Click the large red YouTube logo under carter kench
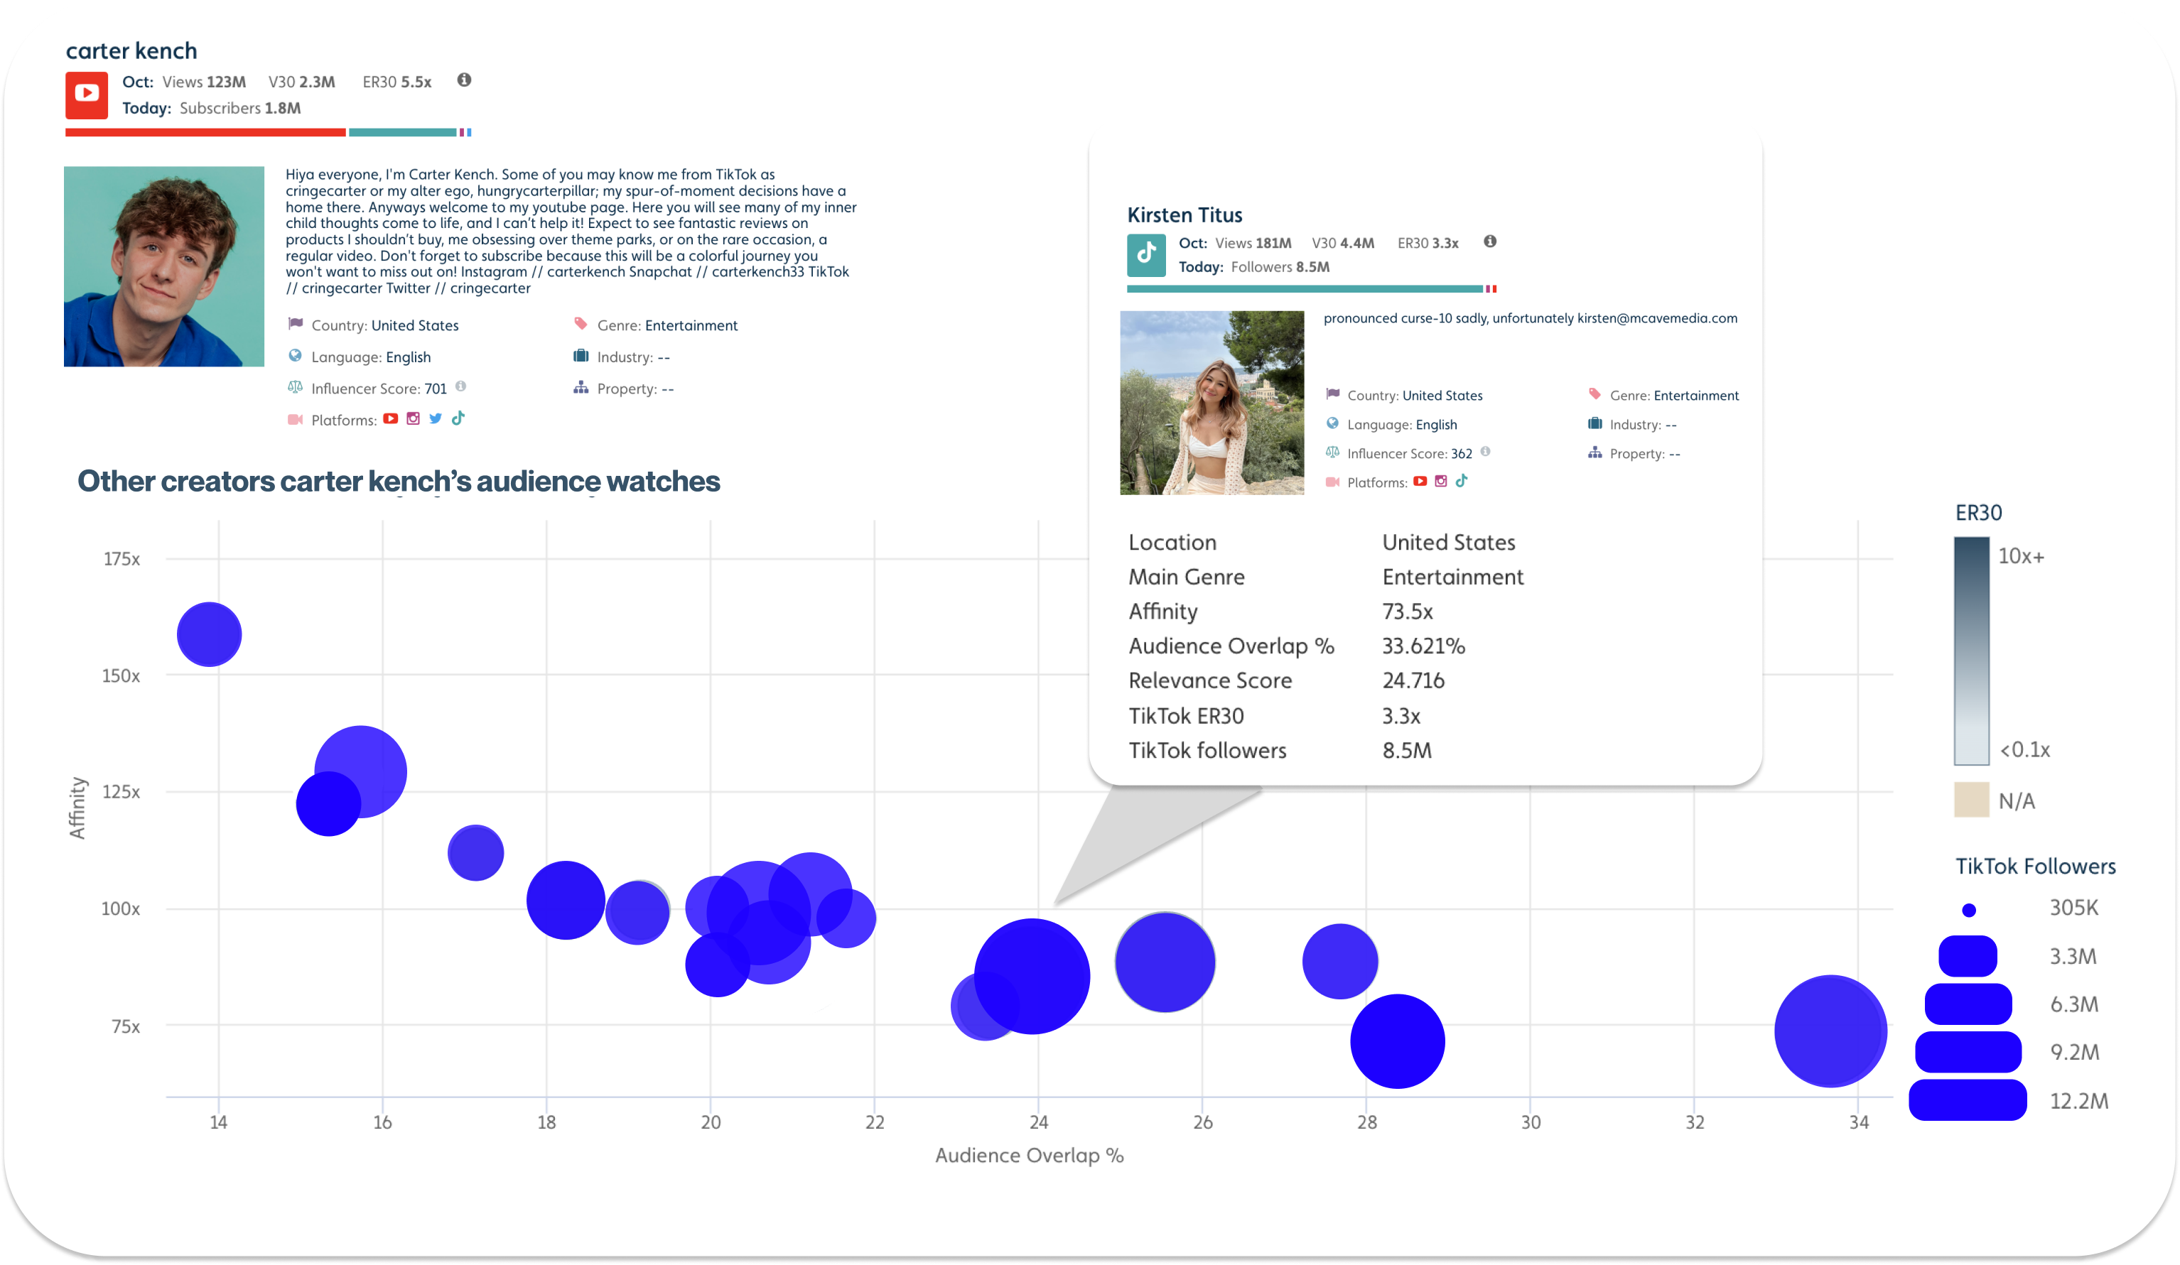Screen dimensions: 2180x1265 [87, 94]
